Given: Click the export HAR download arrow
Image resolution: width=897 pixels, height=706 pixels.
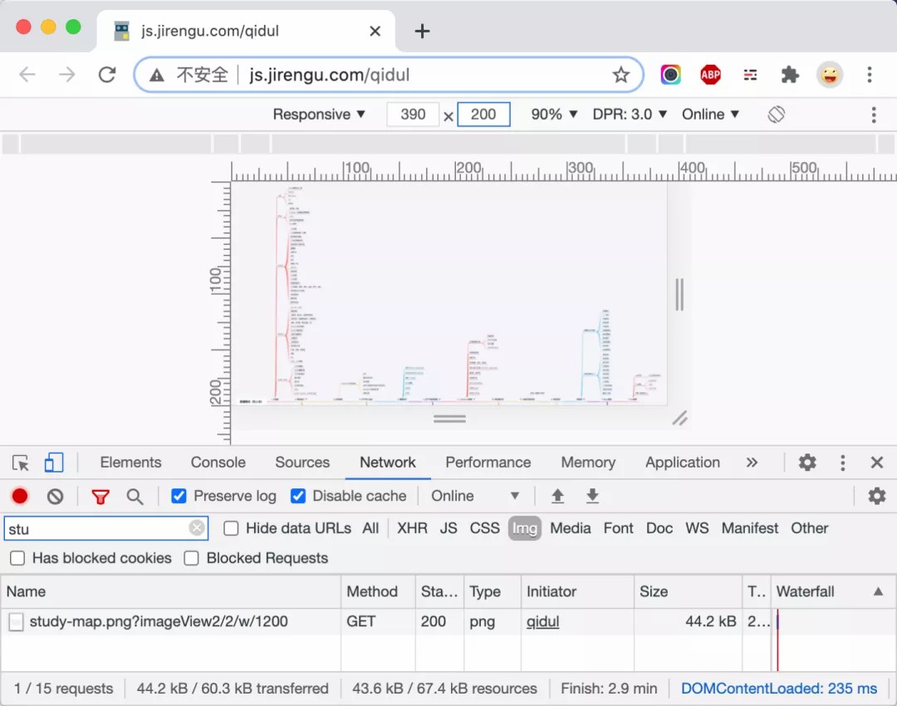Looking at the screenshot, I should click(x=592, y=496).
